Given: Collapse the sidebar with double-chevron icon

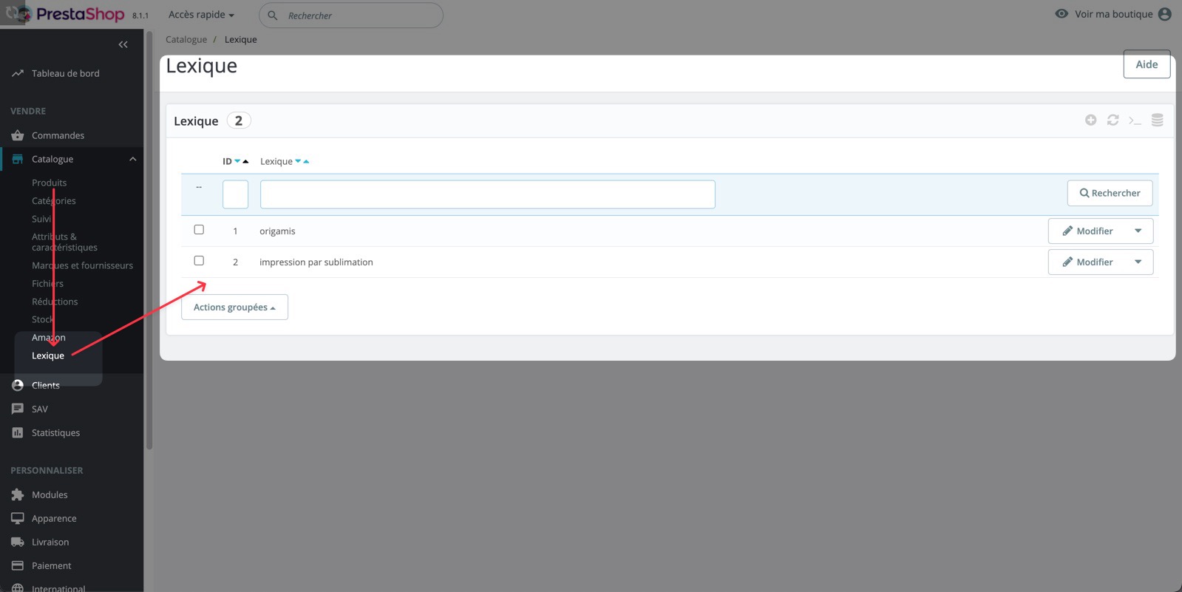Looking at the screenshot, I should [123, 44].
